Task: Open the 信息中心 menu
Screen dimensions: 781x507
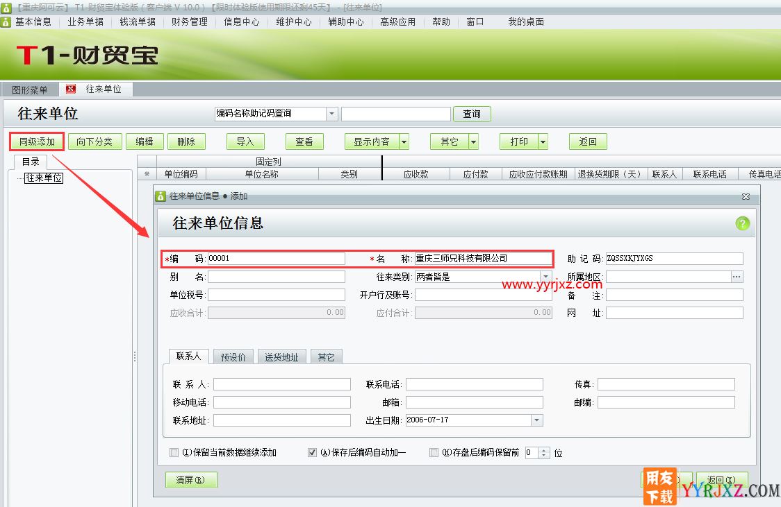Action: pyautogui.click(x=242, y=22)
